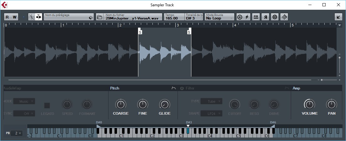Click the PAN knob
This screenshot has width=346, height=141.
pyautogui.click(x=332, y=104)
